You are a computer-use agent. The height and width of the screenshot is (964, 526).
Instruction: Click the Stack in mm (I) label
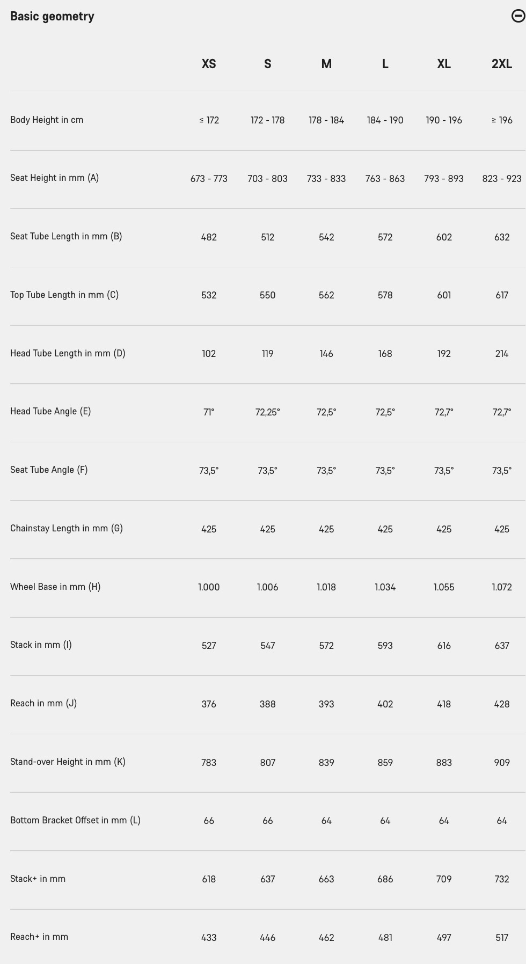(x=41, y=645)
